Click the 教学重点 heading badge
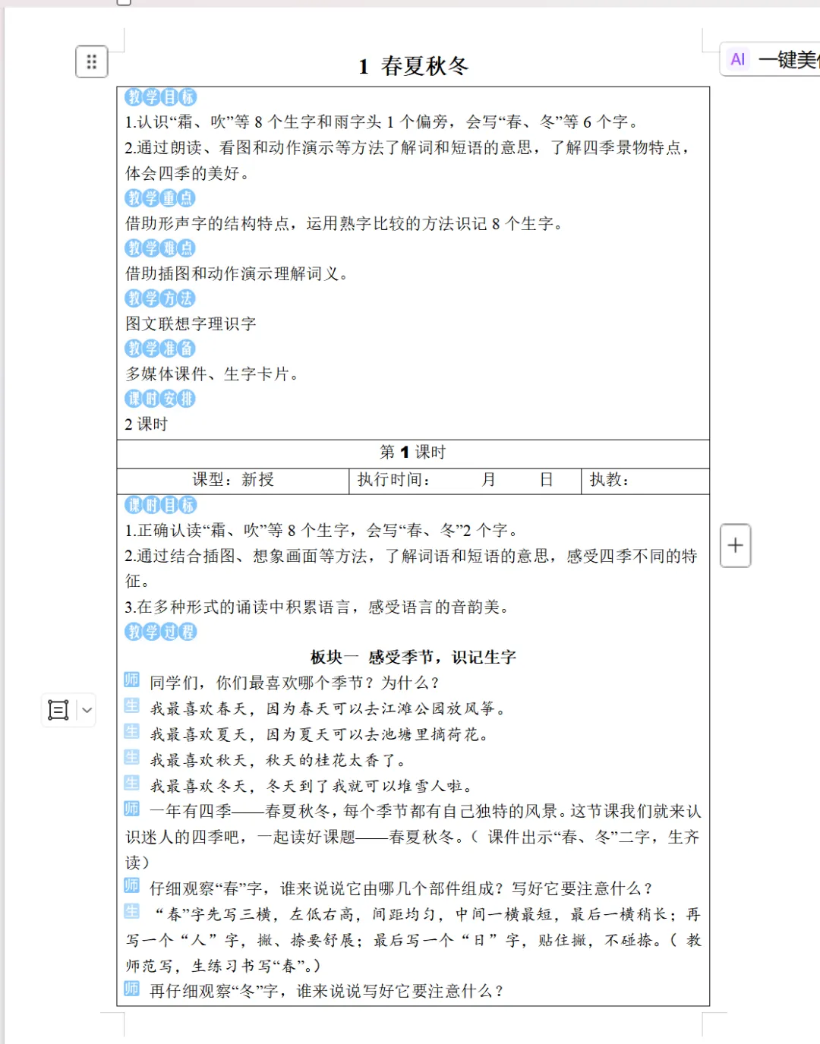The width and height of the screenshot is (820, 1044). pos(160,198)
